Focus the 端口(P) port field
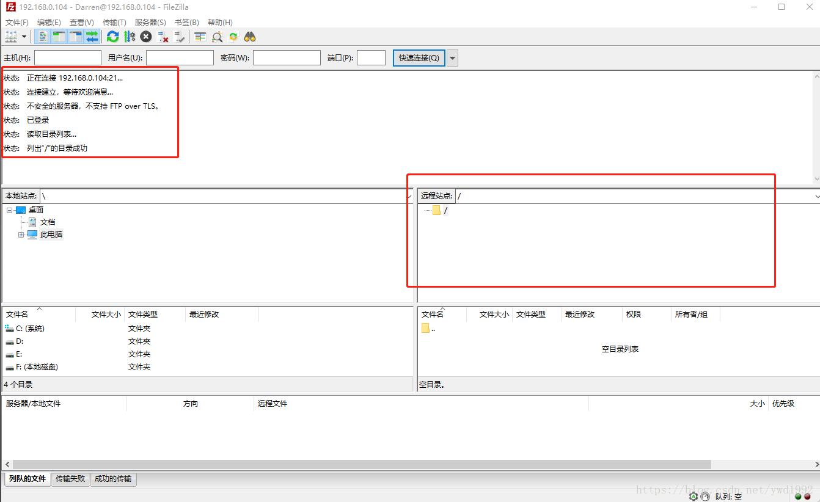This screenshot has width=820, height=502. click(x=371, y=58)
